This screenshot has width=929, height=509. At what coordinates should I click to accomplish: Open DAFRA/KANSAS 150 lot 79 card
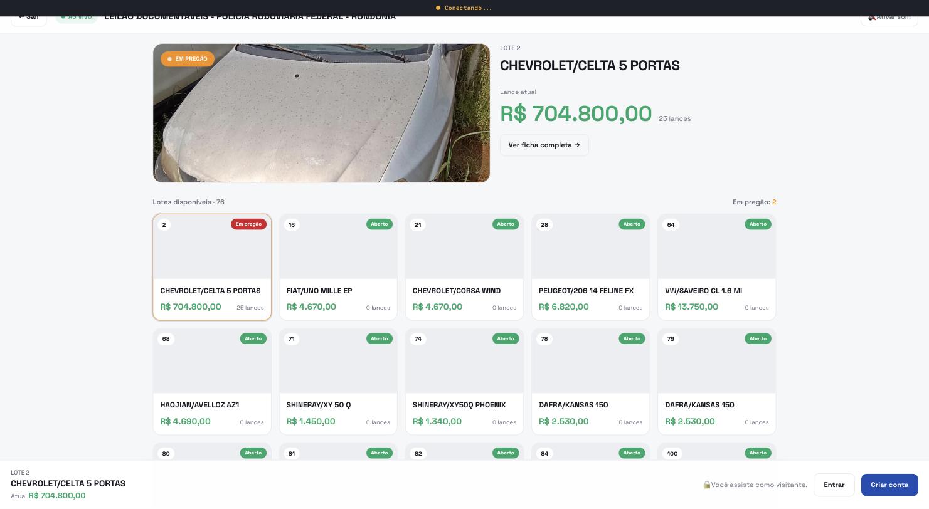(x=717, y=382)
